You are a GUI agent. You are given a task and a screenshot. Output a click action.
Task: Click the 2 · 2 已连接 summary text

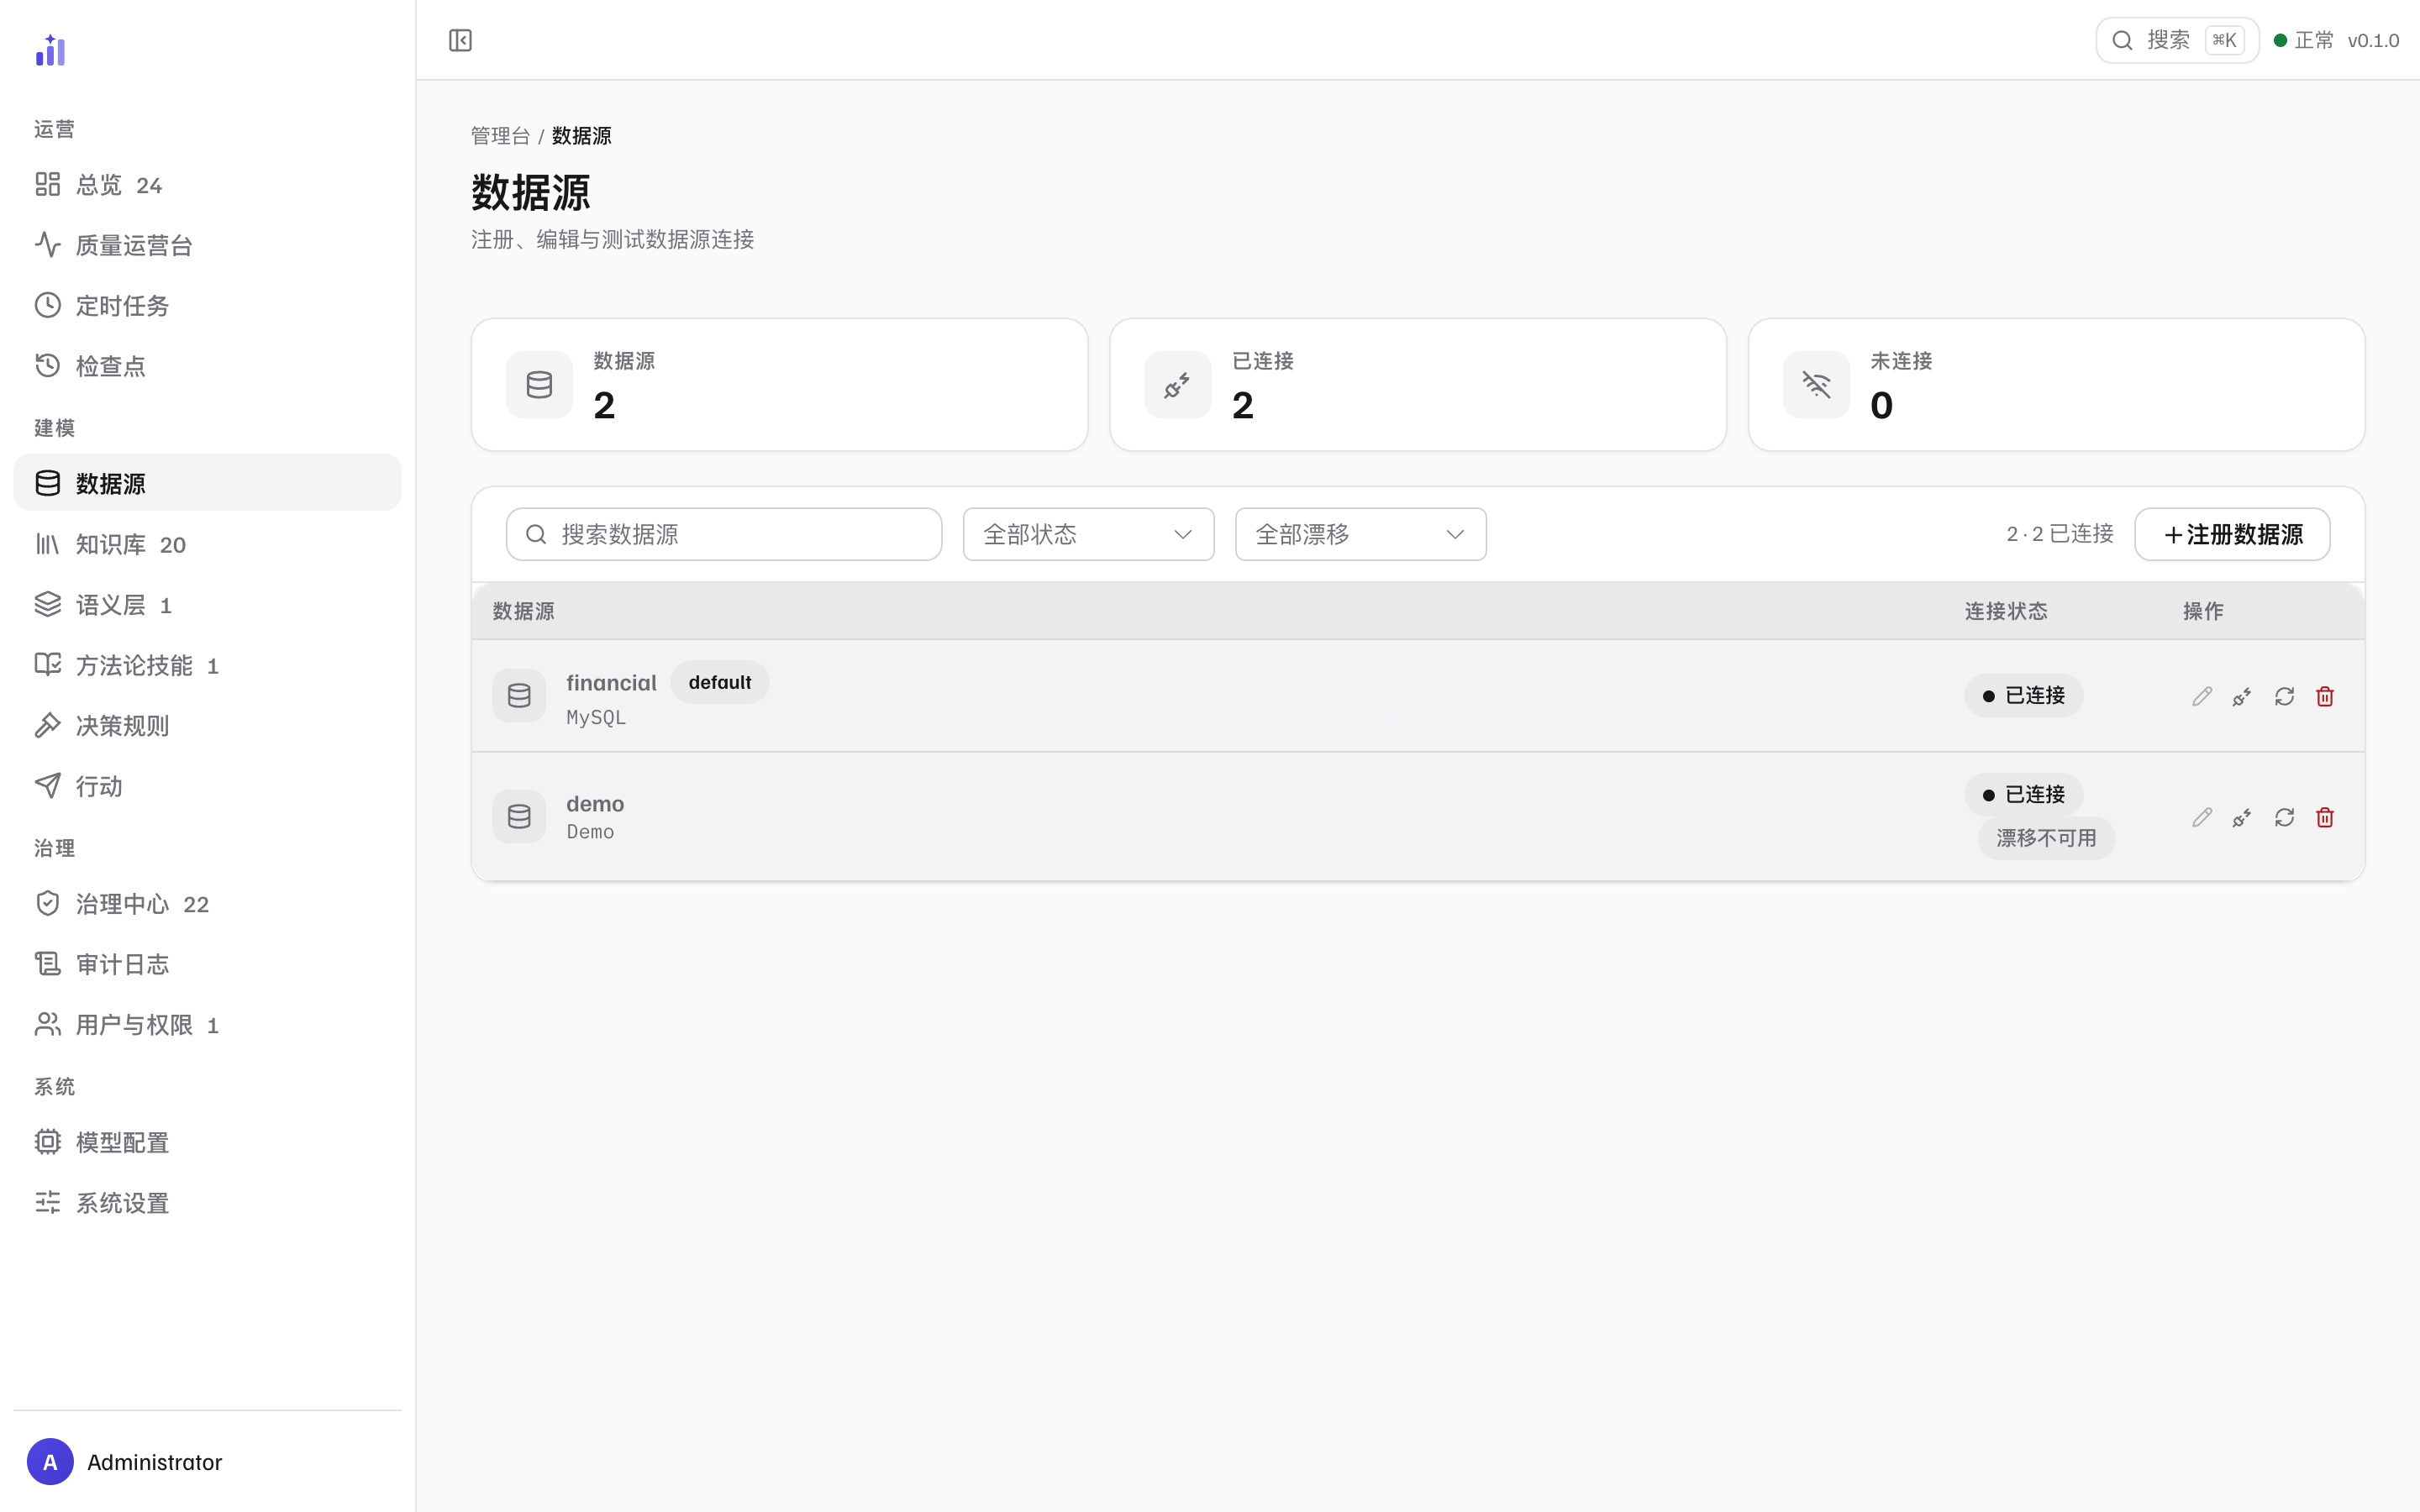[x=2060, y=534]
